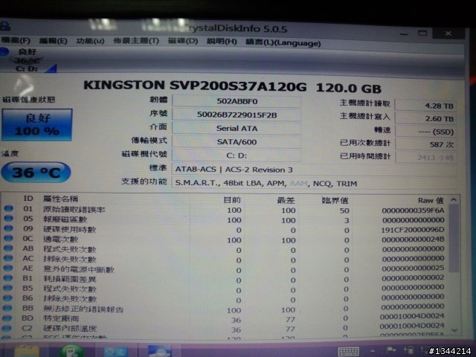The image size is (476, 357).
Task: Click the SMART list scrollbar up arrow
Action: [454, 200]
